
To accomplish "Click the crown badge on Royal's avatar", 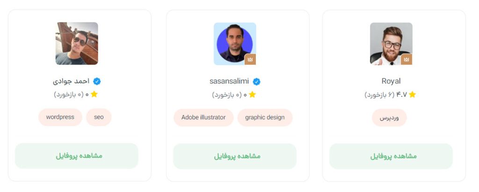I will (406, 59).
